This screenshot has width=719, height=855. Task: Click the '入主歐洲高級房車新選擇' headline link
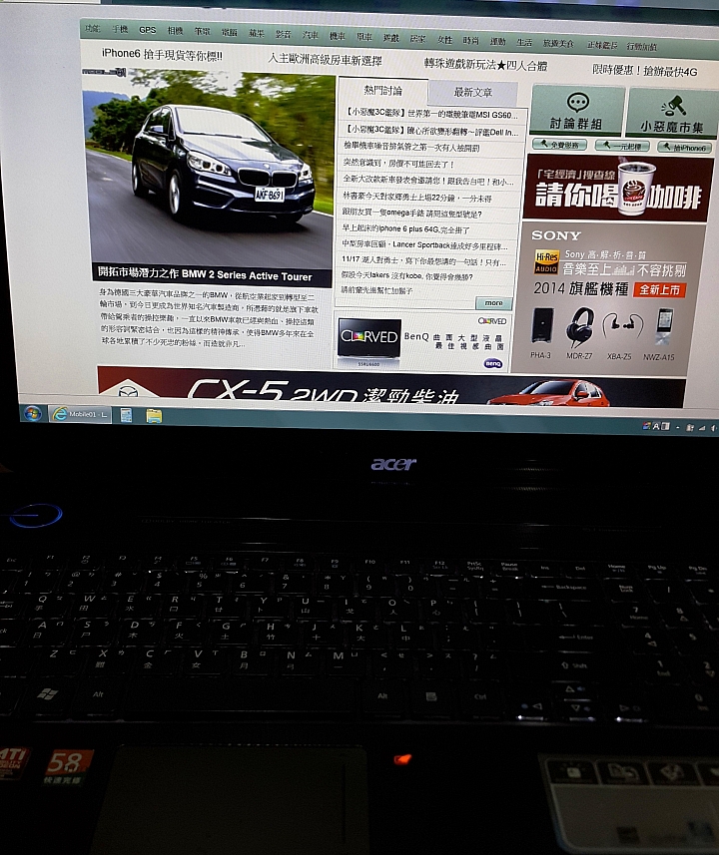click(325, 60)
